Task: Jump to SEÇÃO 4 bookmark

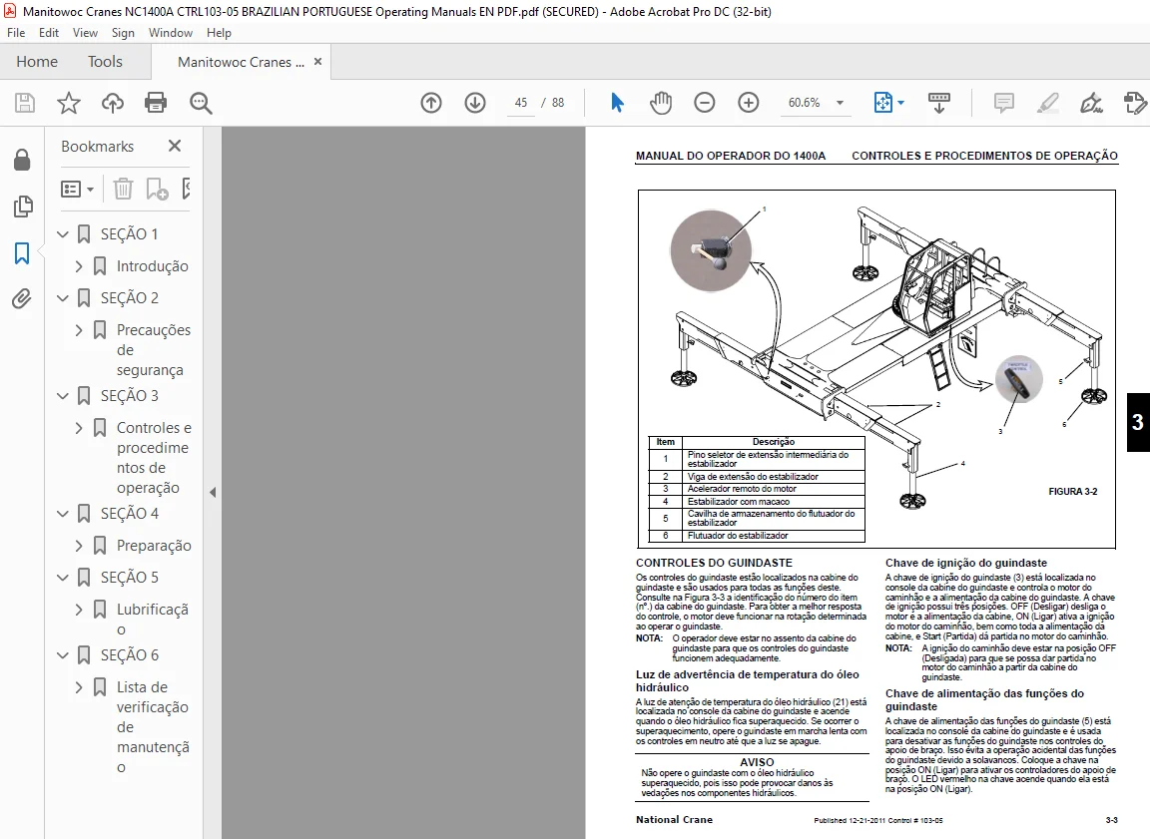Action: coord(129,514)
